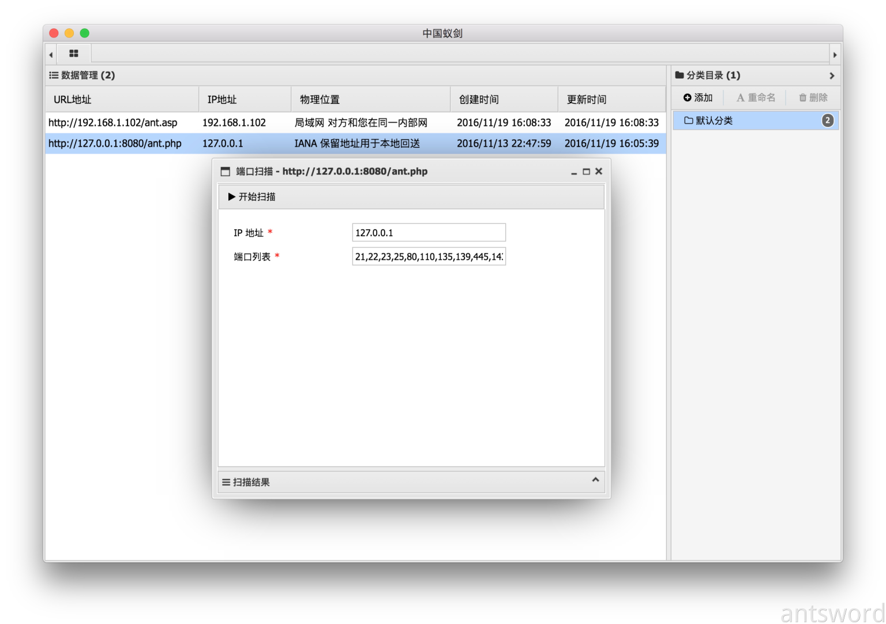Select the default category folder (默认分类)
This screenshot has height=624, width=886.
tap(714, 121)
